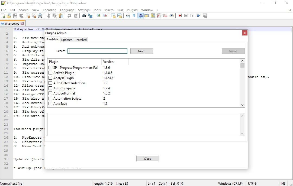Screen dimensions: 293x186
Task: Tick the AnalysePlugin checkbox
Action: click(50, 78)
